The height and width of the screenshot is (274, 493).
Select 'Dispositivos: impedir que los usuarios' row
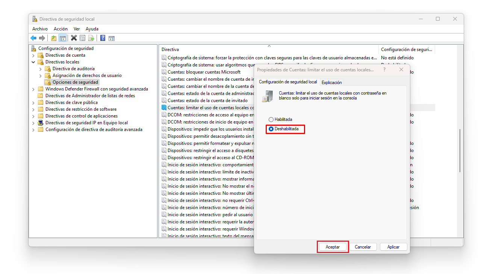pos(208,129)
